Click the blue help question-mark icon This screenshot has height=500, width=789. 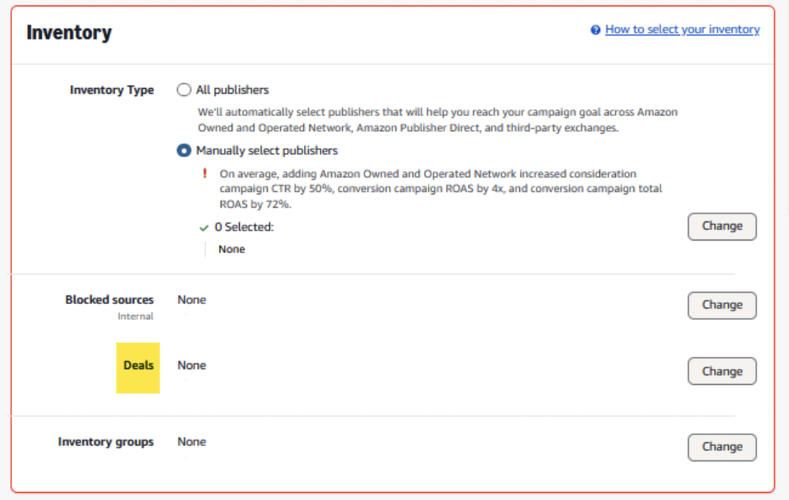coord(595,30)
